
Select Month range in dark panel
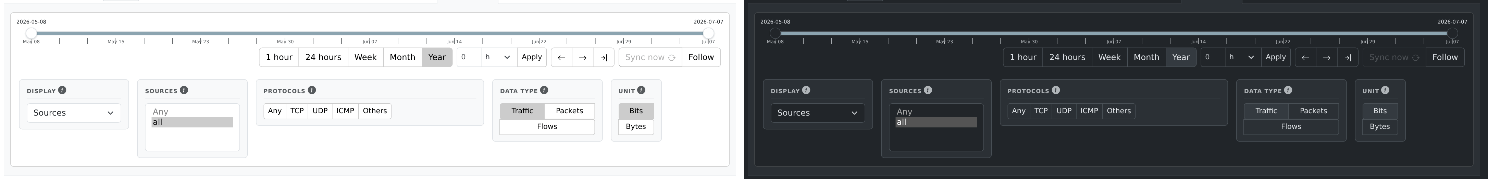coord(1146,58)
